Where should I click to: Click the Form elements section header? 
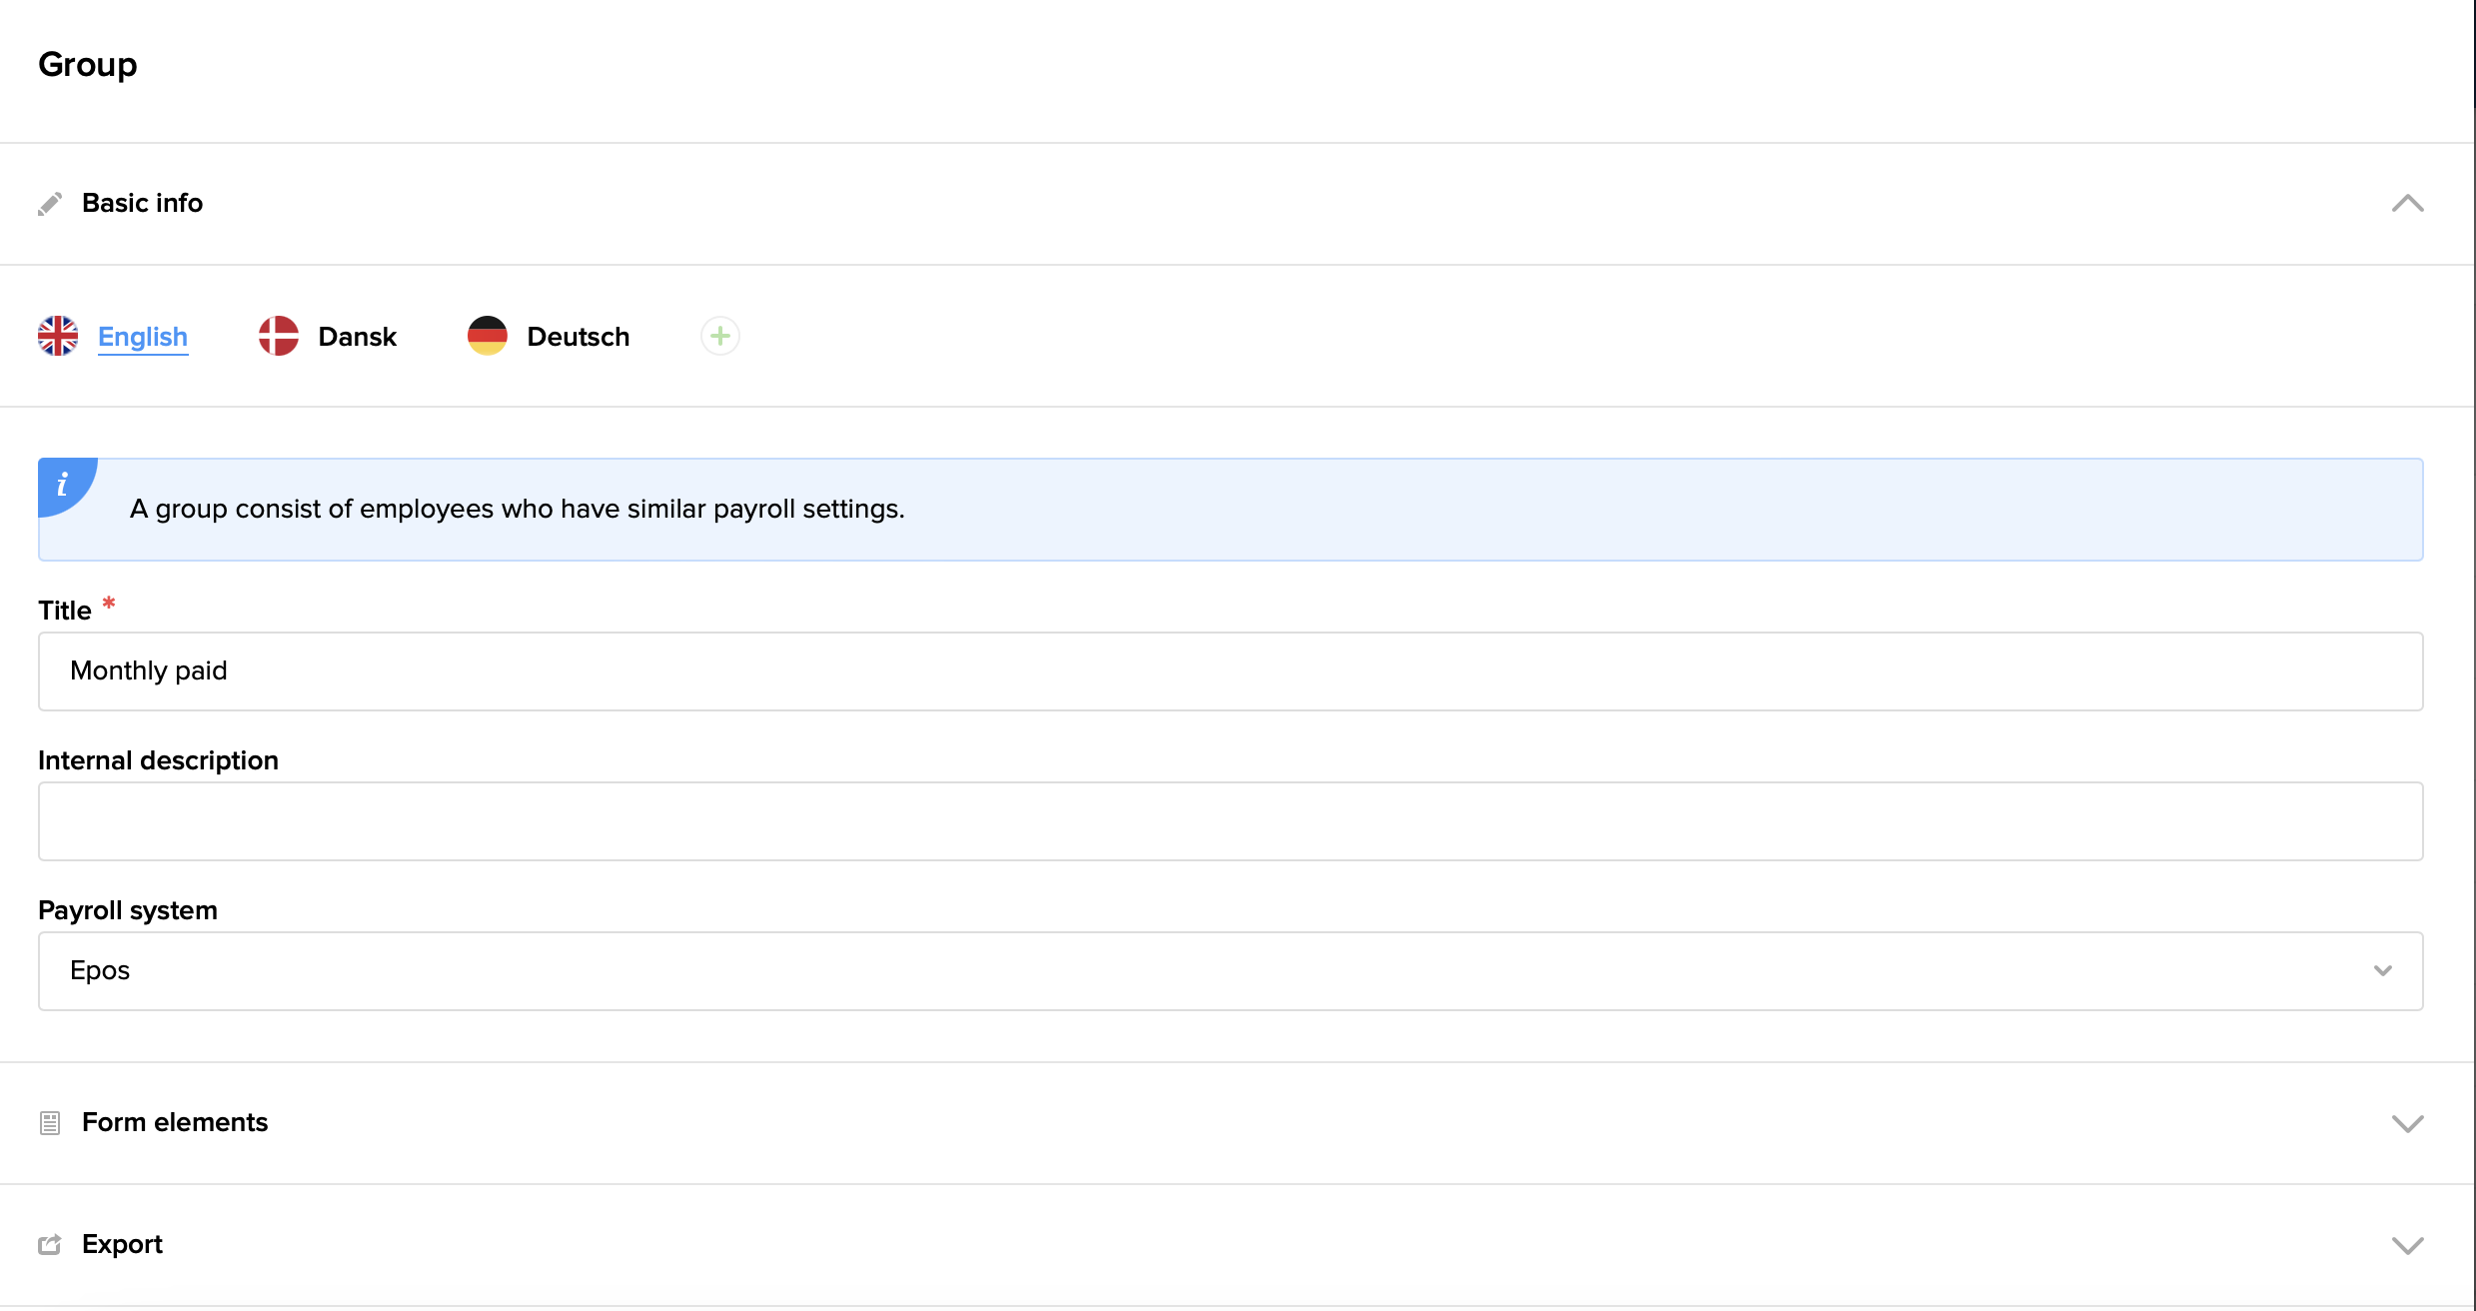click(x=175, y=1122)
